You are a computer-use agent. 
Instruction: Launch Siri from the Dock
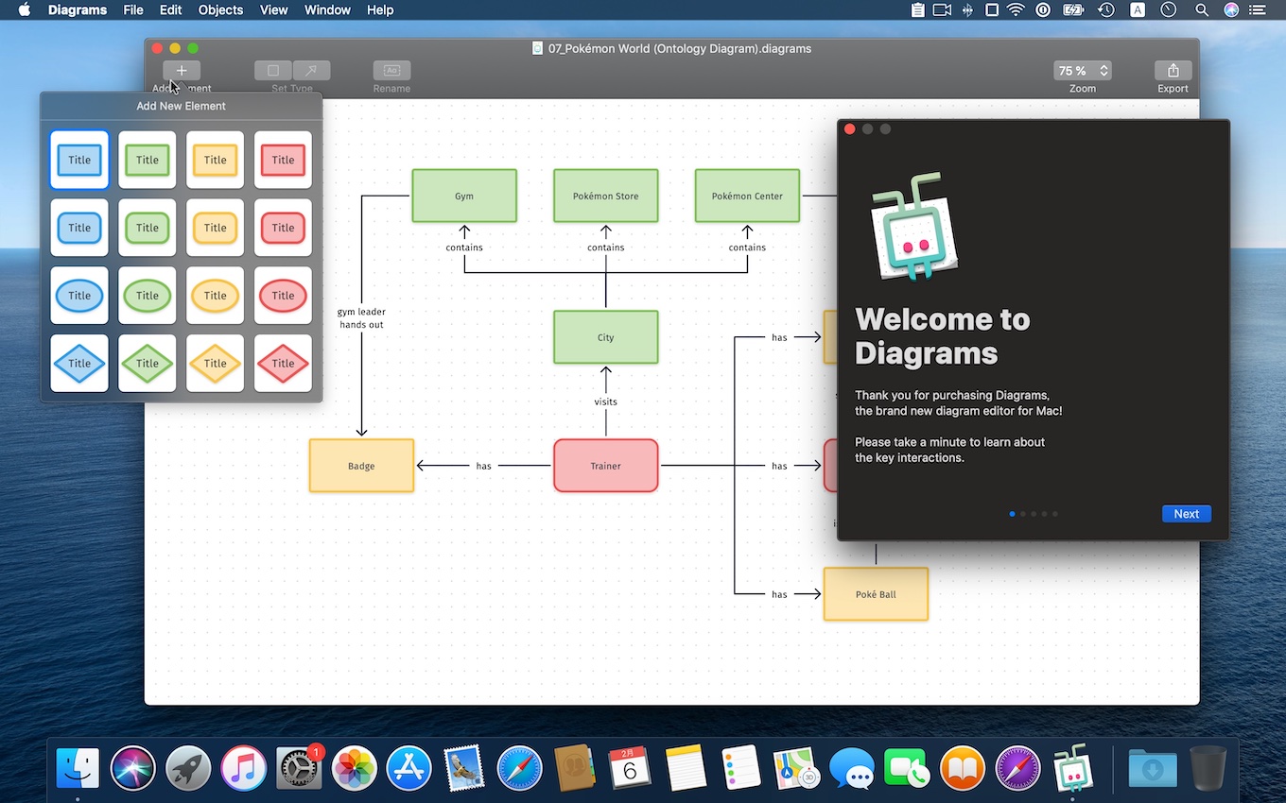[133, 769]
